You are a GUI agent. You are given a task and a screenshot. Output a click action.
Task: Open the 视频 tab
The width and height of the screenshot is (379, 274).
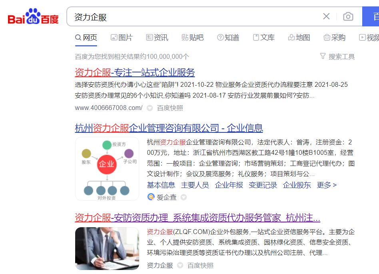coord(369,38)
